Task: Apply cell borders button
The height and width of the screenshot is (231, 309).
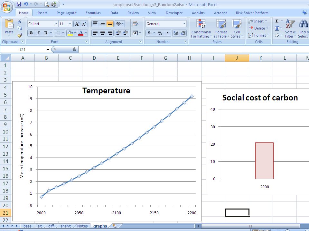Action: coord(58,33)
